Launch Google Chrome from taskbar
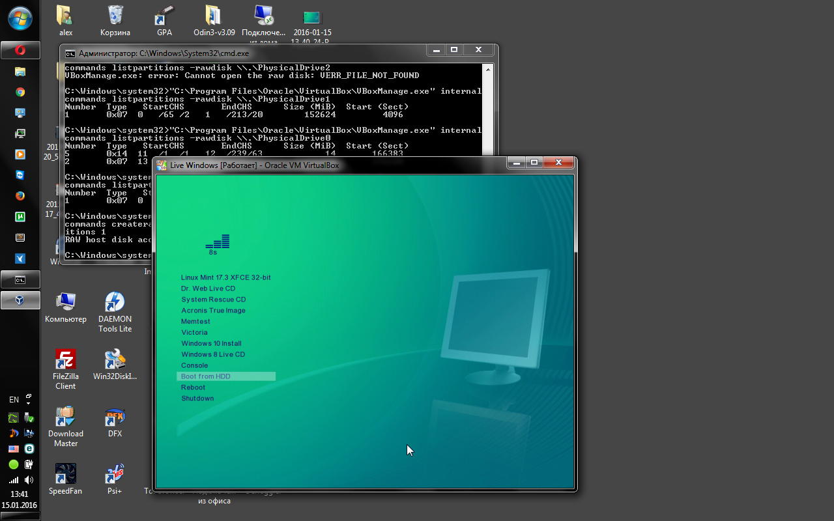The width and height of the screenshot is (834, 521). click(20, 92)
